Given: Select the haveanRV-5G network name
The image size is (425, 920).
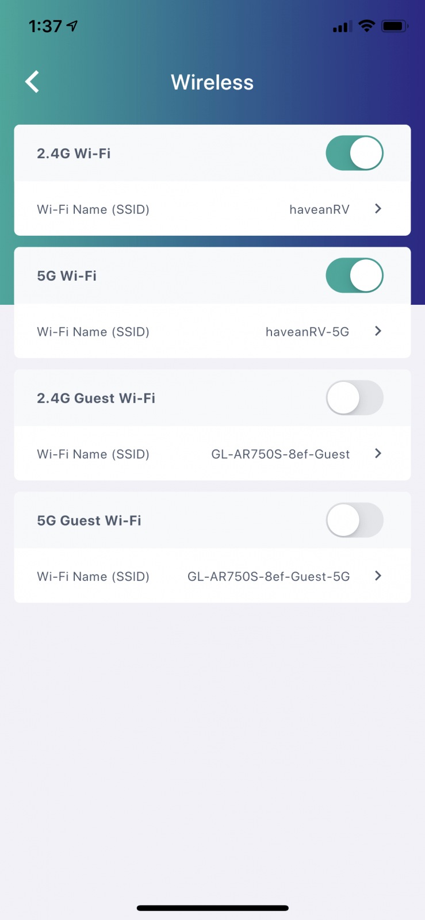Looking at the screenshot, I should (307, 332).
